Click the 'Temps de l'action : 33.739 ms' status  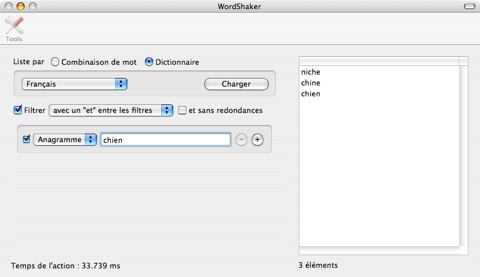65,266
